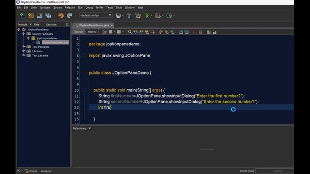Click the browser globe icon in toolbar

(x=118, y=15)
